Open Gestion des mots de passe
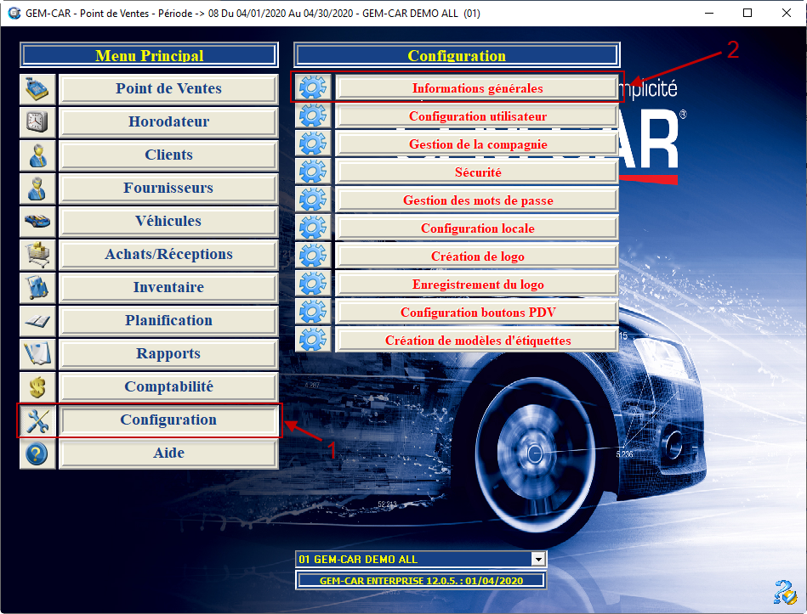 click(477, 200)
